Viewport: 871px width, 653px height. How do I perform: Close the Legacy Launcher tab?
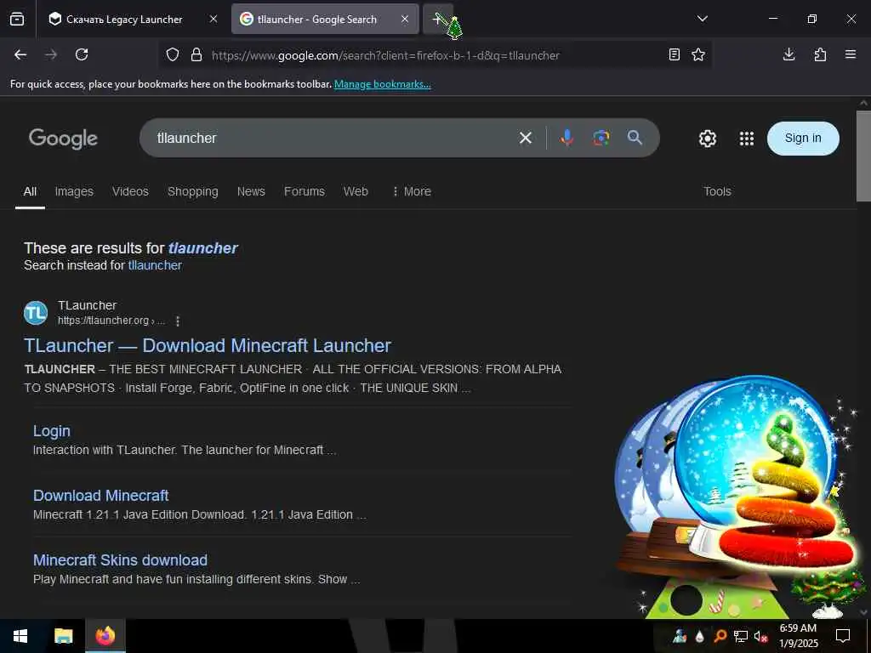click(x=213, y=19)
